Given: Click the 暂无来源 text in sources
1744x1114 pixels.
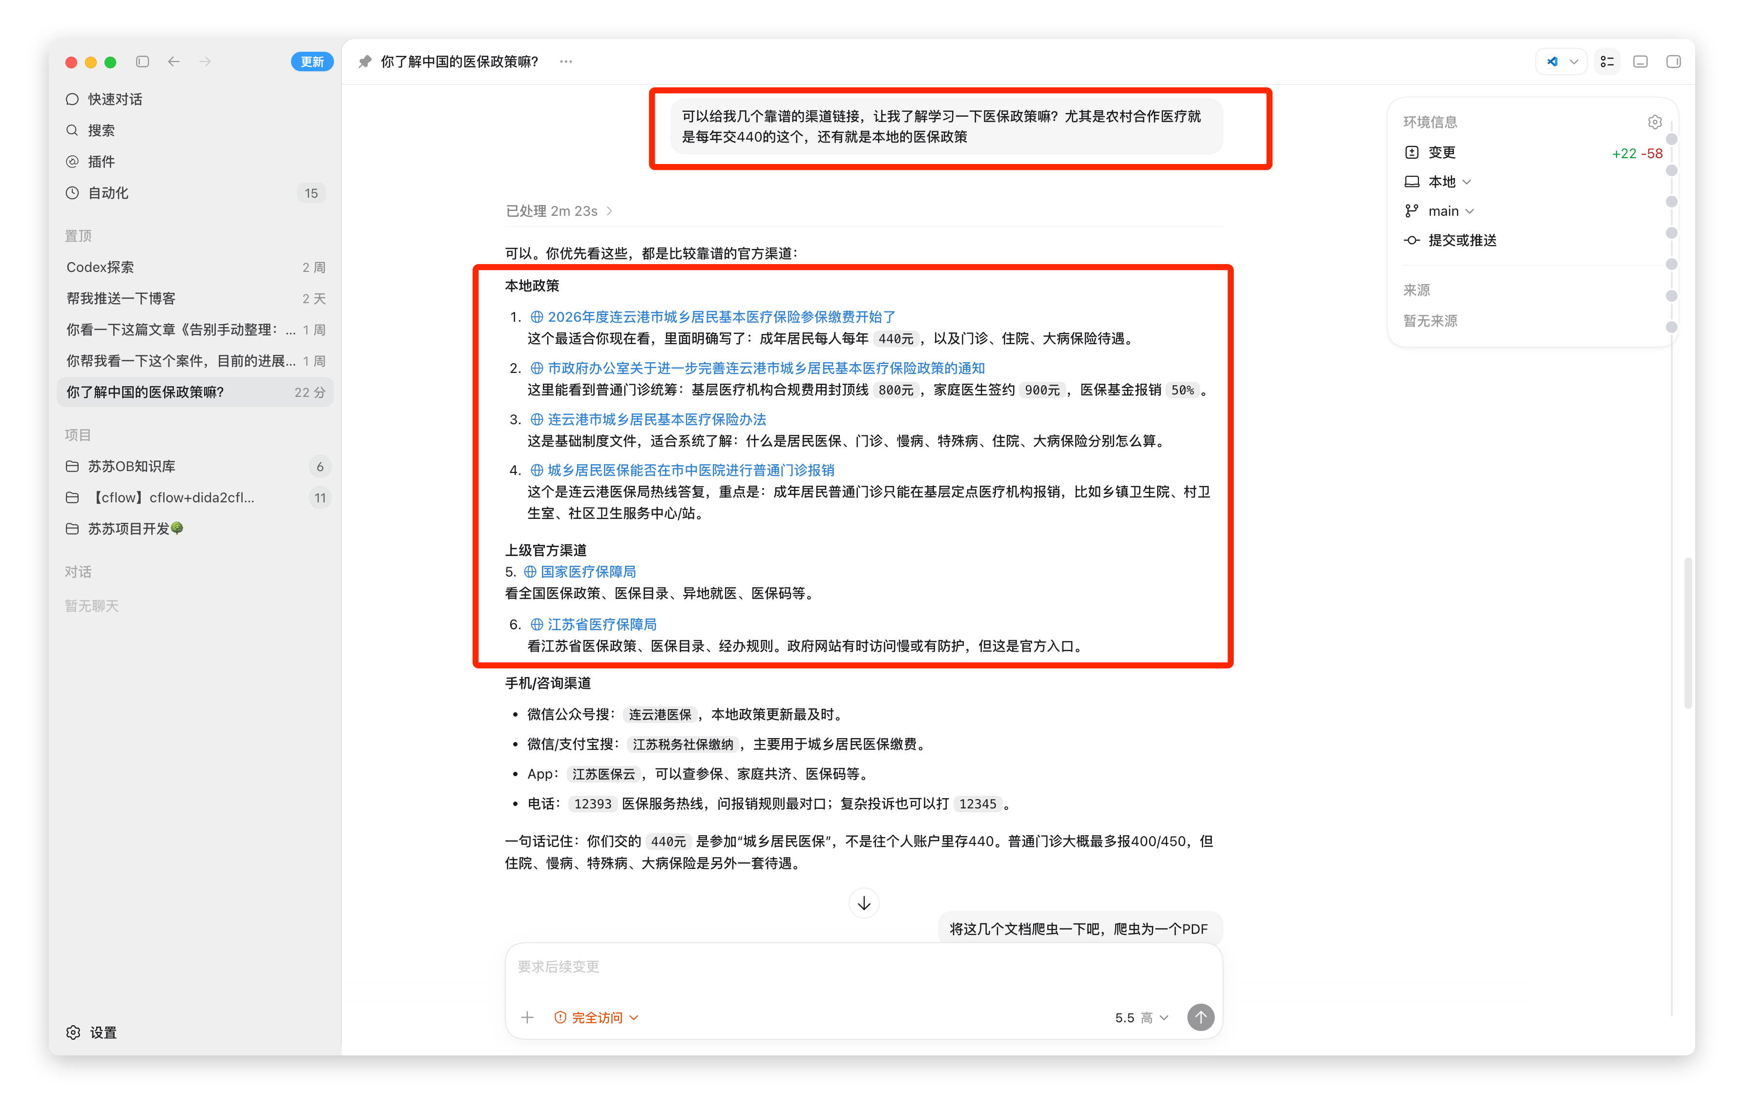Looking at the screenshot, I should pyautogui.click(x=1431, y=321).
